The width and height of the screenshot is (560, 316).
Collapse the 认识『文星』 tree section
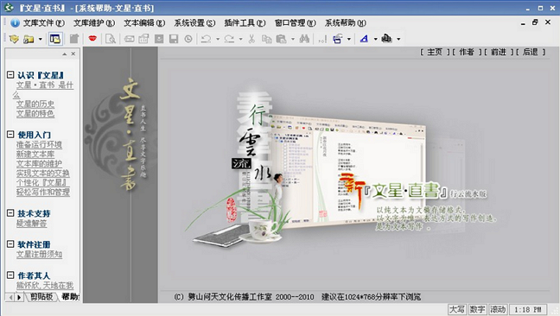pyautogui.click(x=10, y=75)
